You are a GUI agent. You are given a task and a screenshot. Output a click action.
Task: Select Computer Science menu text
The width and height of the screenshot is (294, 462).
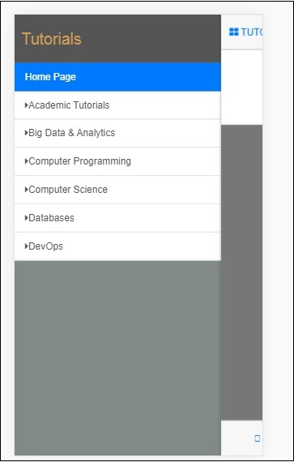tap(68, 190)
